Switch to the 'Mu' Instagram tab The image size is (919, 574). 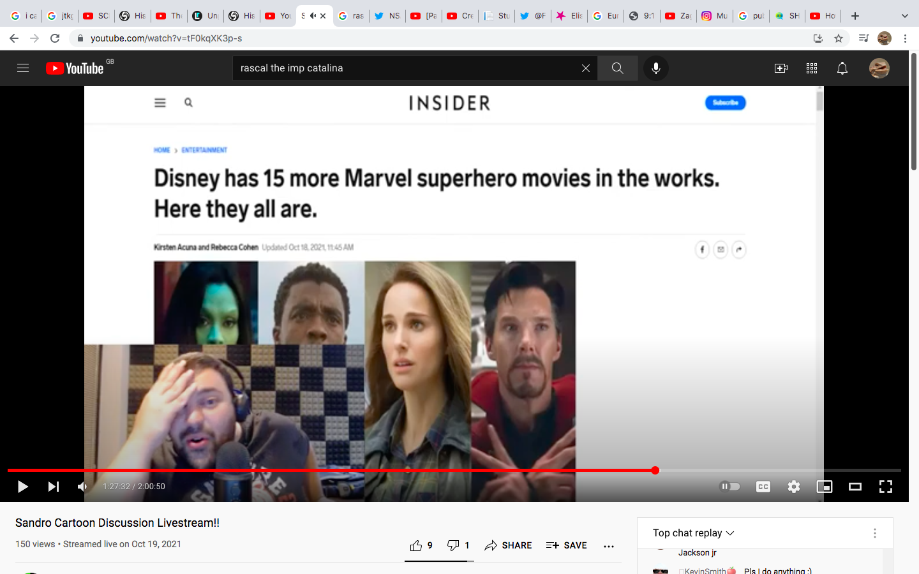click(x=715, y=16)
